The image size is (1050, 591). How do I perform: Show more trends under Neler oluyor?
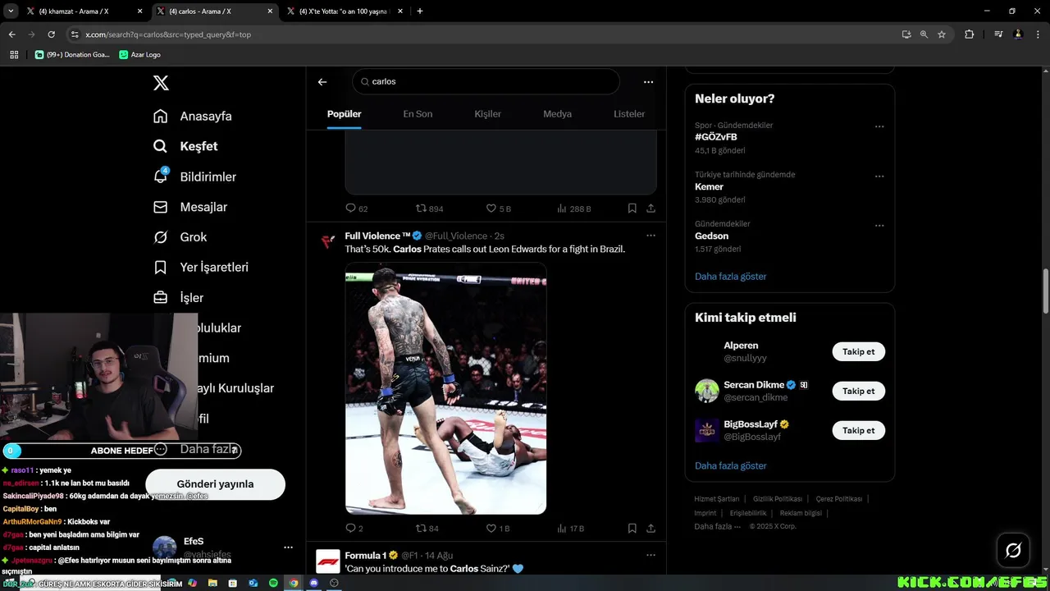tap(730, 277)
